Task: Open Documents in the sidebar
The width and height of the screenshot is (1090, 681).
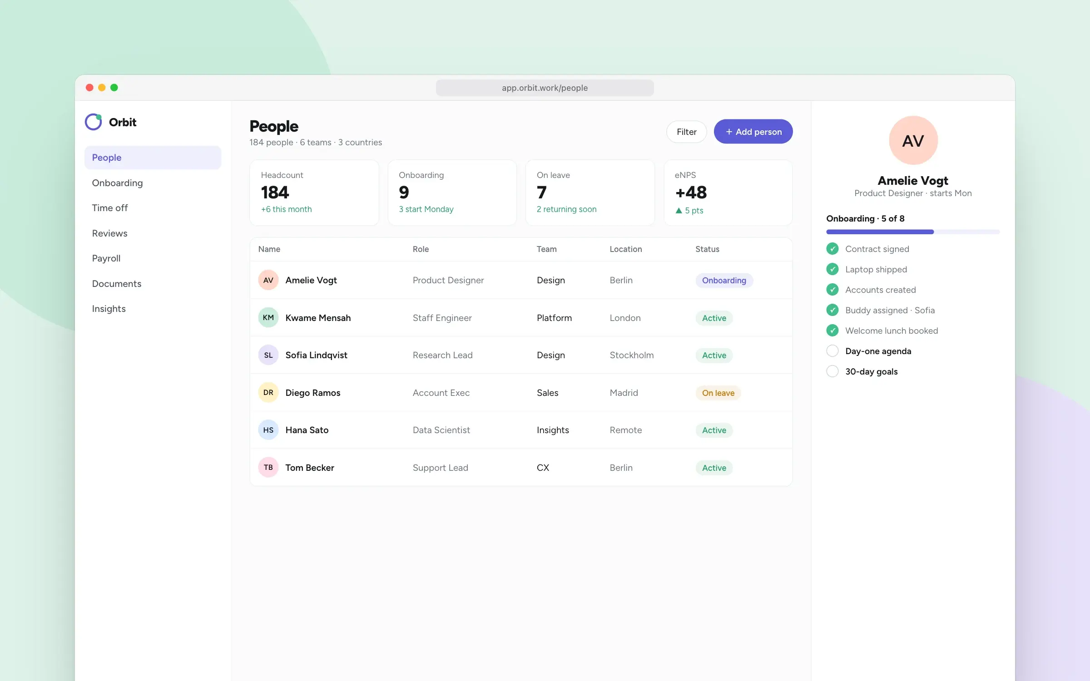Action: point(153,284)
